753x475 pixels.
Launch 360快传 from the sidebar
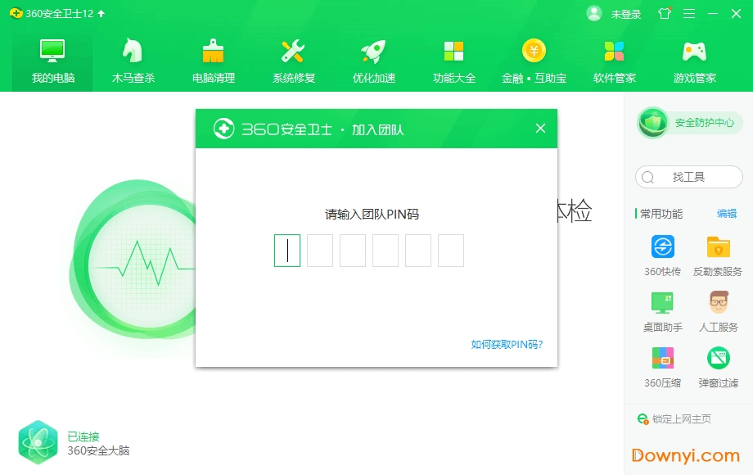[661, 254]
